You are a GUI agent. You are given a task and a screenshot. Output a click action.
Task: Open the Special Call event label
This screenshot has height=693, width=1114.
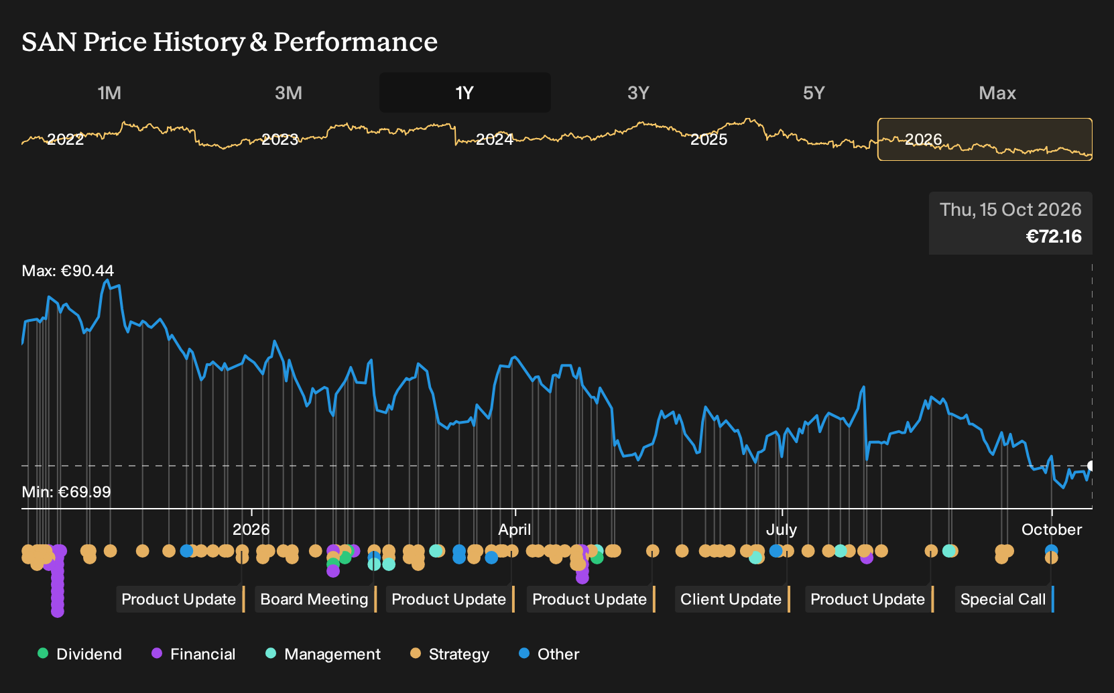click(x=1003, y=599)
